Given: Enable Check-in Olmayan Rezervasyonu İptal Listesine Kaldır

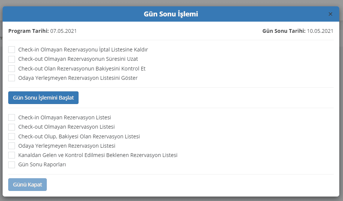Looking at the screenshot, I should [x=12, y=50].
